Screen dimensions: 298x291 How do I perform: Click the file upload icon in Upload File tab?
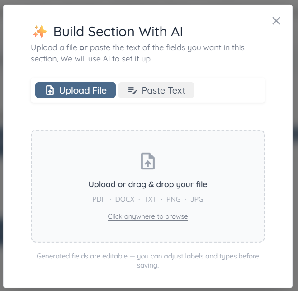coord(50,90)
